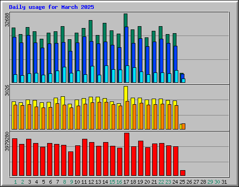Click day label 1
The height and width of the screenshot is (187, 239).
pos(15,182)
